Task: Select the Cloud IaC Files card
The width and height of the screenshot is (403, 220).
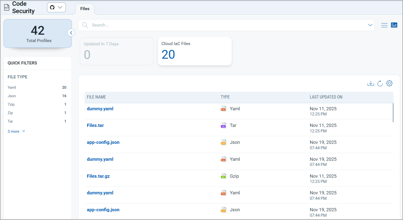Action: [x=195, y=51]
